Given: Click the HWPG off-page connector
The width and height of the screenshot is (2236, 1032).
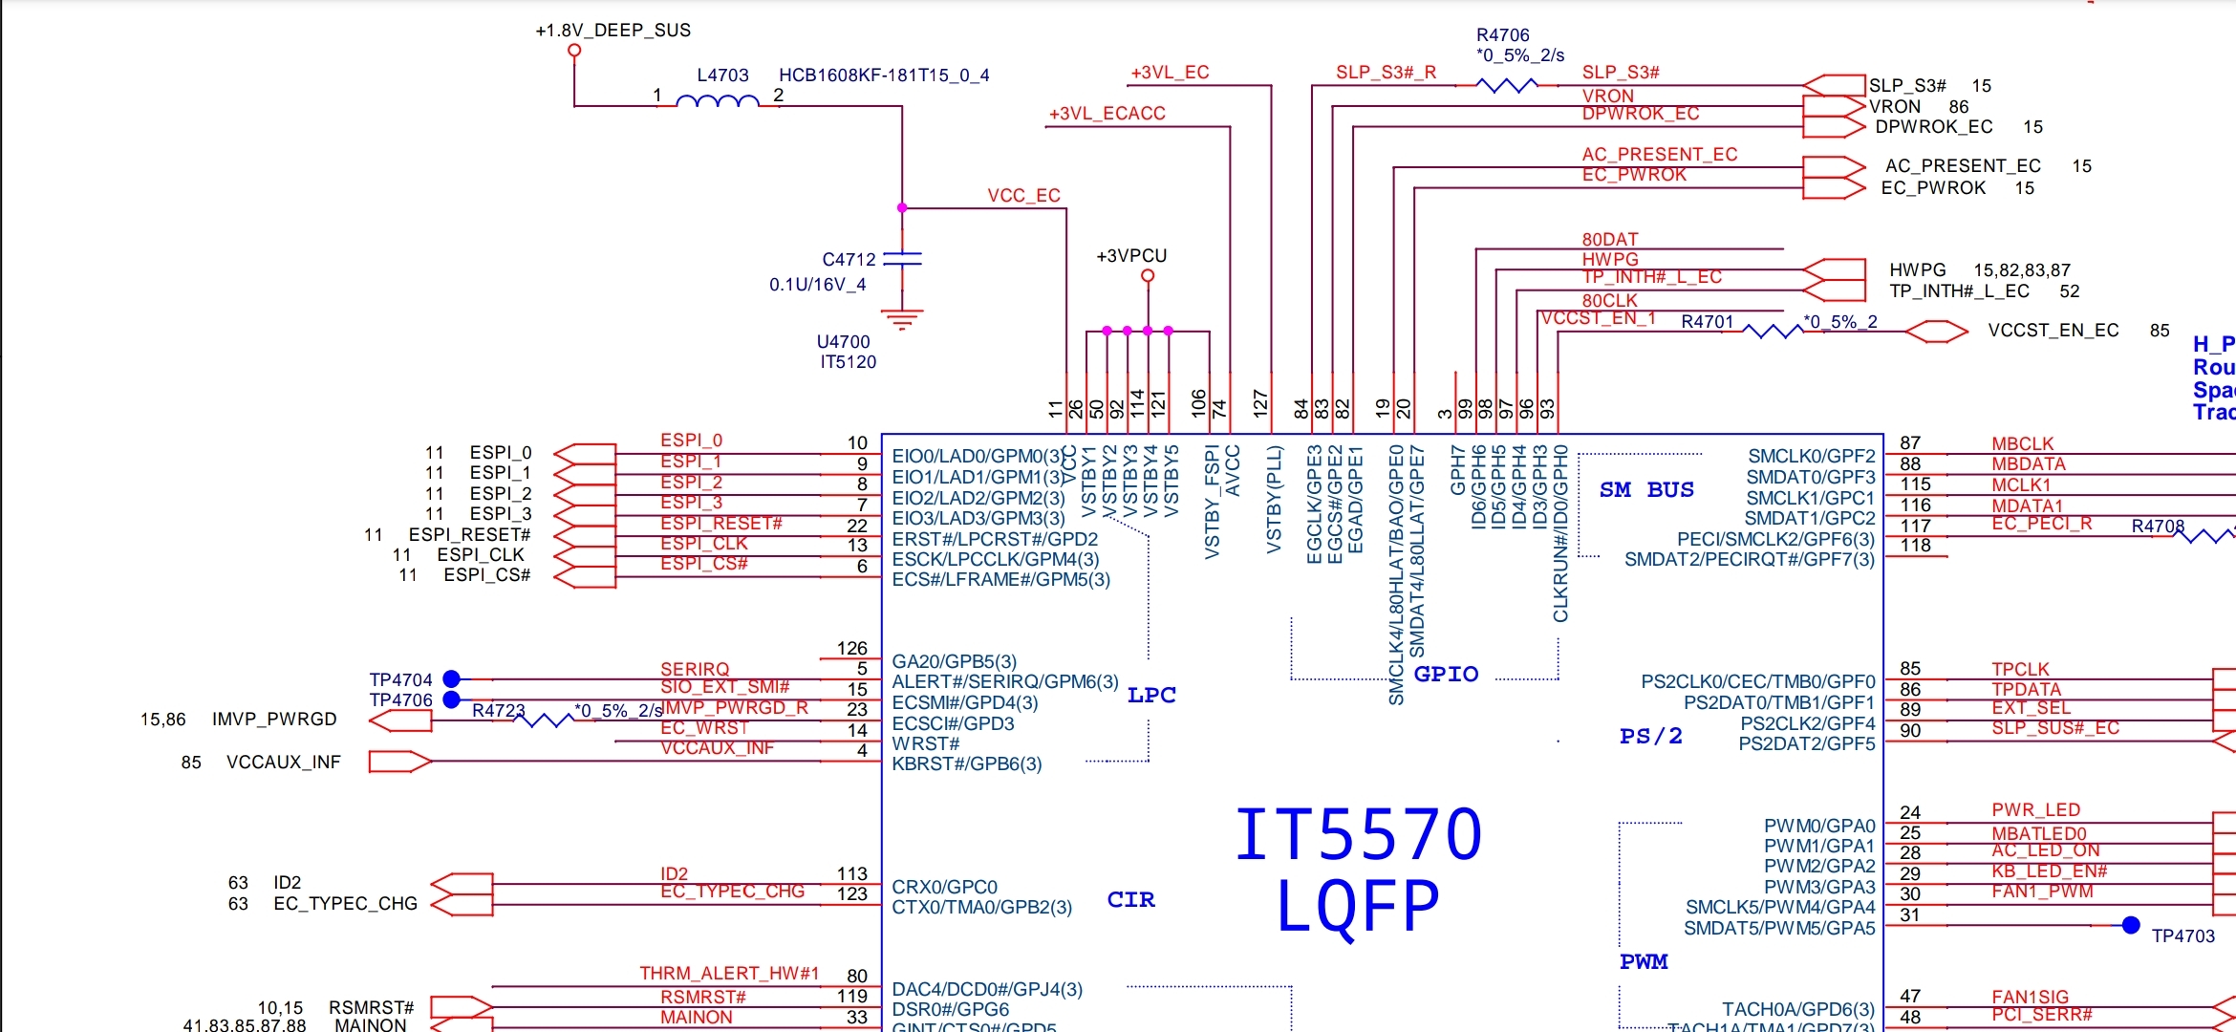Looking at the screenshot, I should tap(1834, 269).
